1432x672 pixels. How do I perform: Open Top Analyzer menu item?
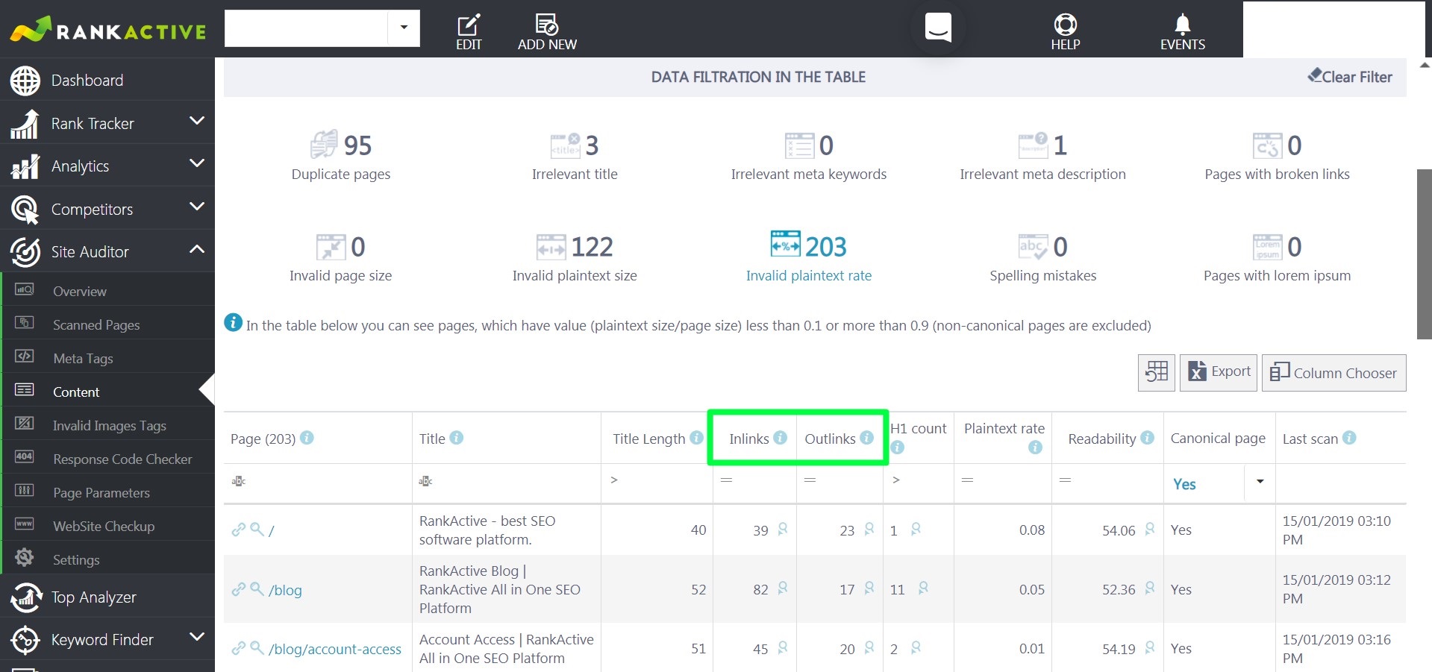point(107,597)
